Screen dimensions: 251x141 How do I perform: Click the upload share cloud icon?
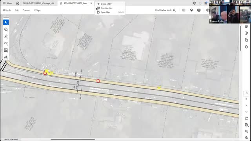[x=191, y=10]
